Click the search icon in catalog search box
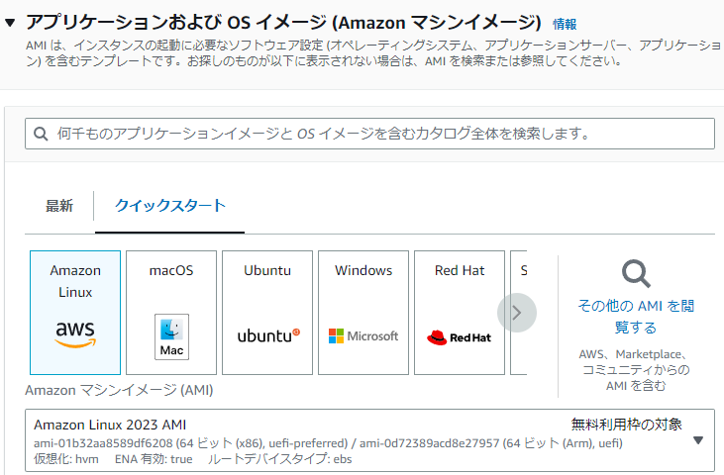The width and height of the screenshot is (724, 475). (41, 134)
